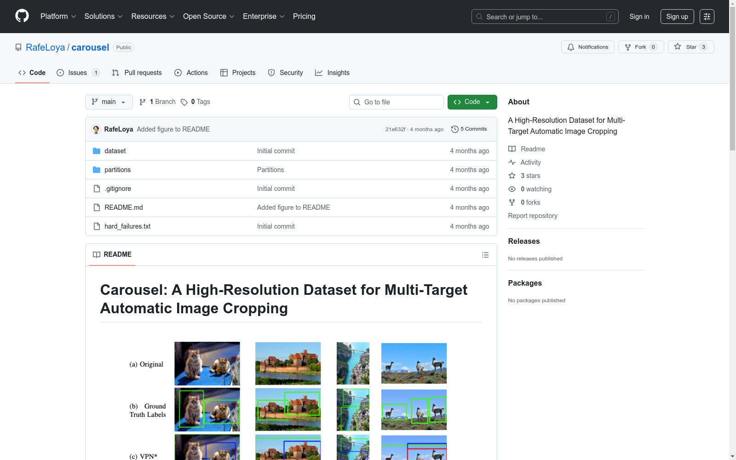Click the page vertical scrollbar thumb
The image size is (736, 460).
732,78
